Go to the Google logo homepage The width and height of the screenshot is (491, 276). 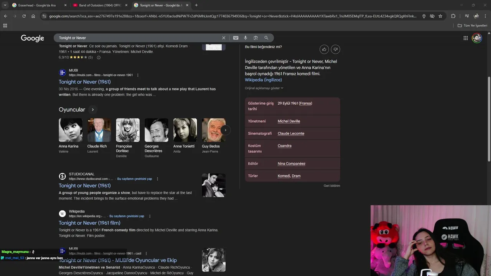point(33,38)
